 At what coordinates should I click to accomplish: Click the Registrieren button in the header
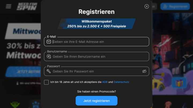(175, 6)
